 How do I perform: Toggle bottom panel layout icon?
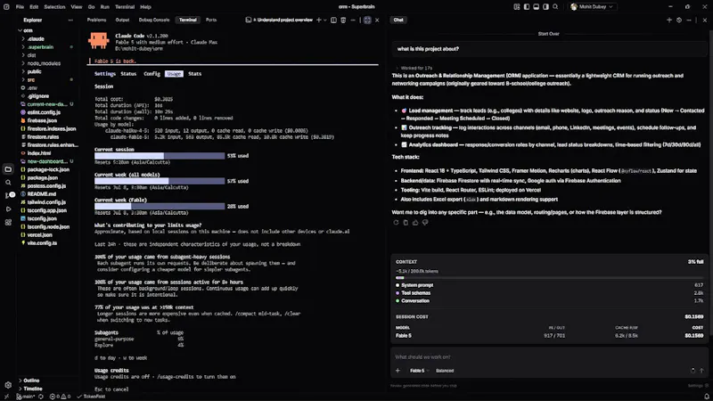click(x=537, y=7)
